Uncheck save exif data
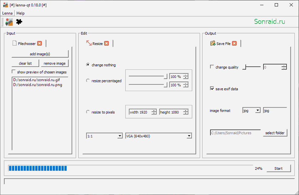This screenshot has height=195, width=299. coord(212,88)
